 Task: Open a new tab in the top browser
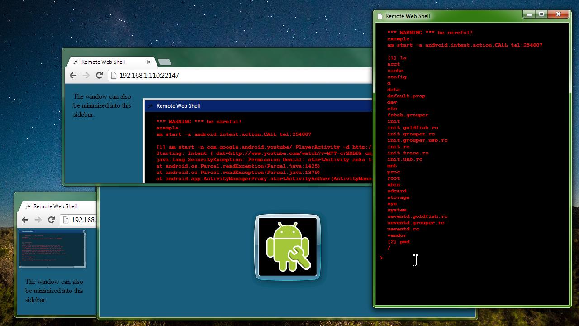pos(165,62)
